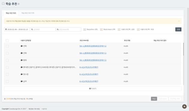Click the 통화 input sentence text
The image size is (189, 111).
[25, 60]
